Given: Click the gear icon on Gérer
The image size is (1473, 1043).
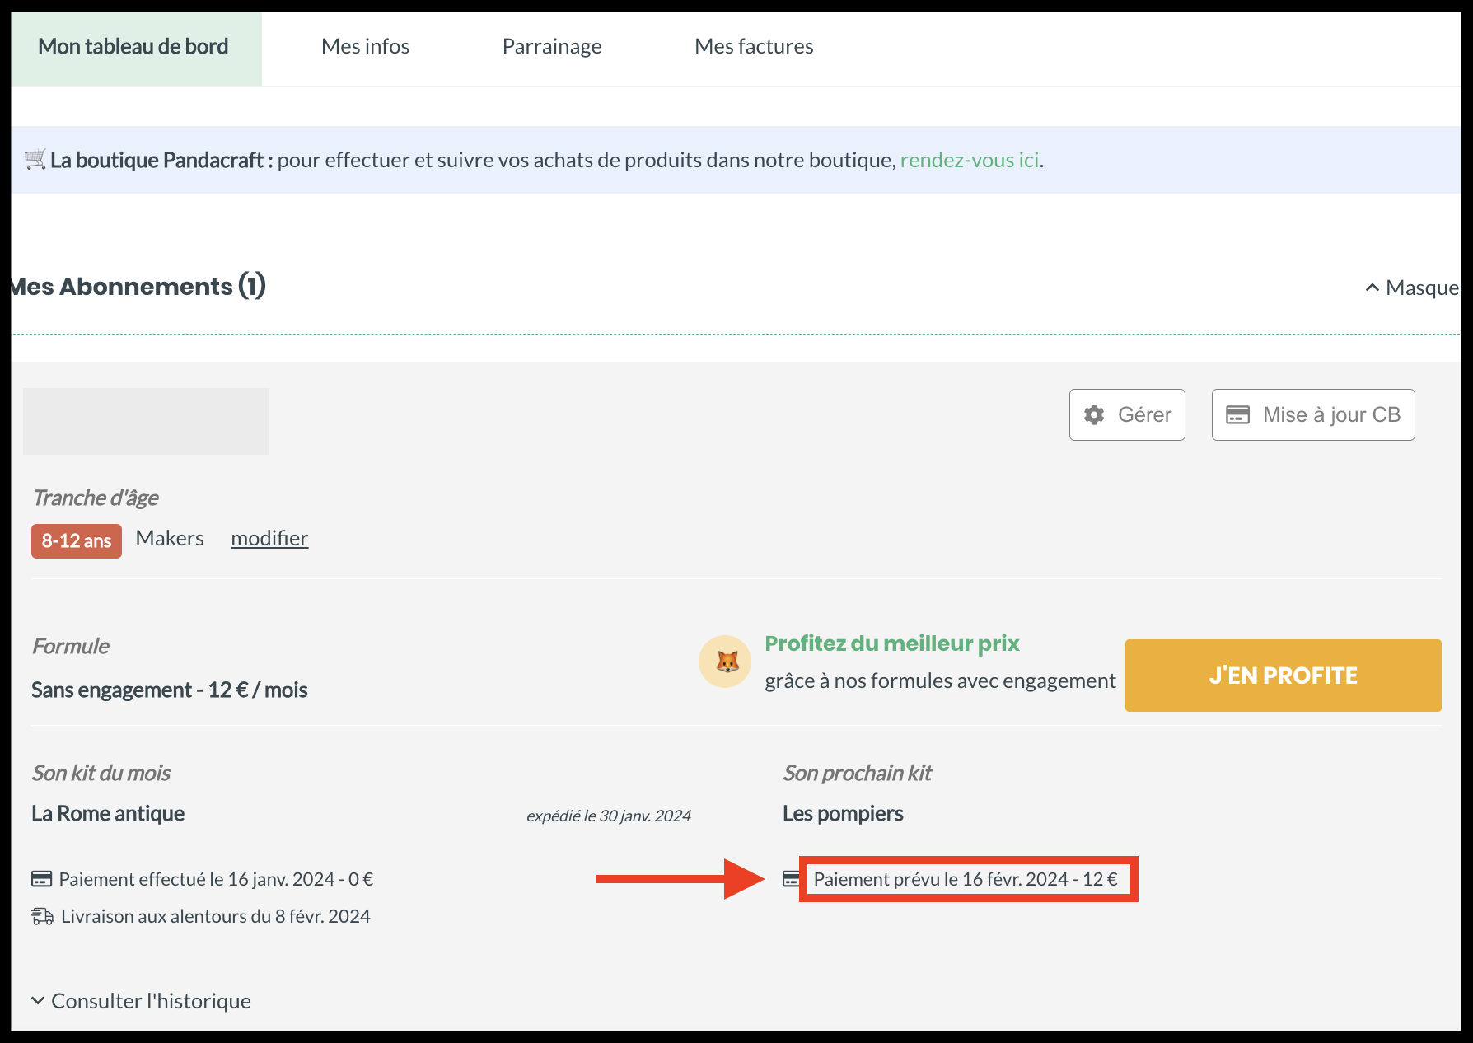Looking at the screenshot, I should [x=1094, y=414].
